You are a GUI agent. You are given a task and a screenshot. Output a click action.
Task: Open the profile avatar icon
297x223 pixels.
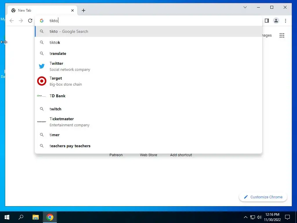pyautogui.click(x=276, y=21)
